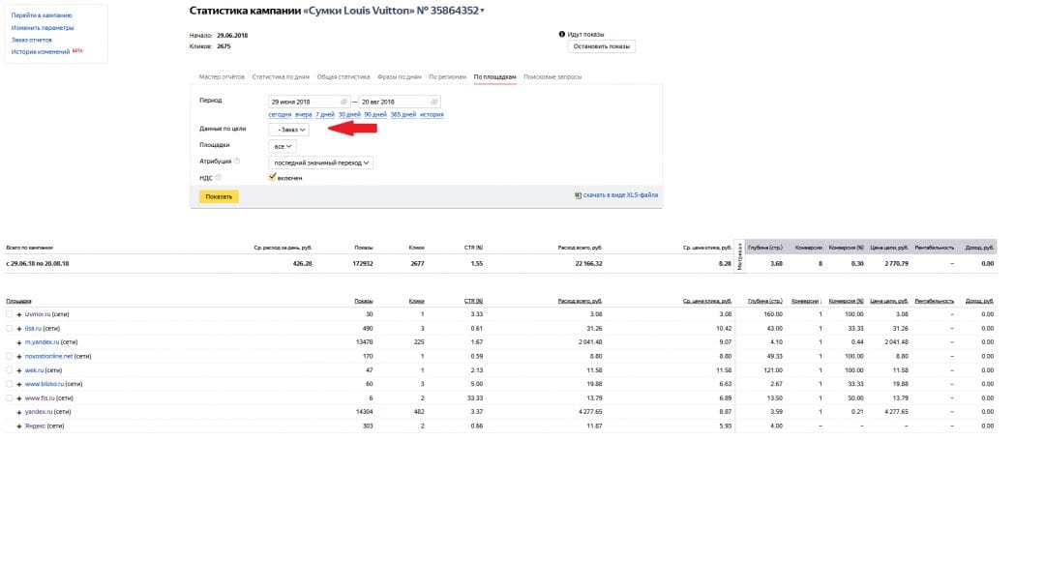This screenshot has height=588, width=1045.
Task: Expand the m.yandex.ru row with plus
Action: click(18, 342)
